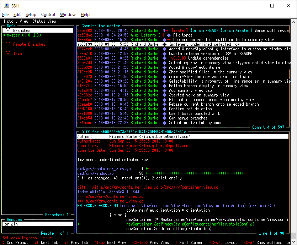The width and height of the screenshot is (297, 245).
Task: Click the SSH app icon in title bar
Action: point(6,6)
